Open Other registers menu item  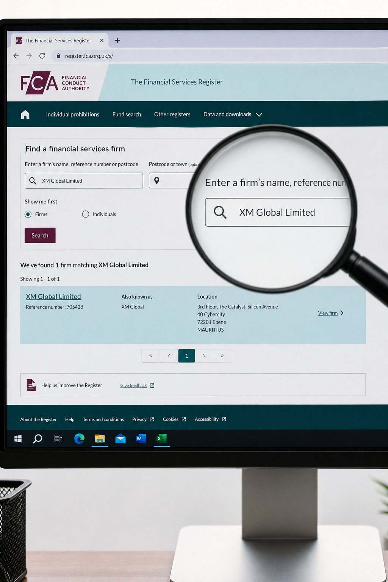(172, 114)
